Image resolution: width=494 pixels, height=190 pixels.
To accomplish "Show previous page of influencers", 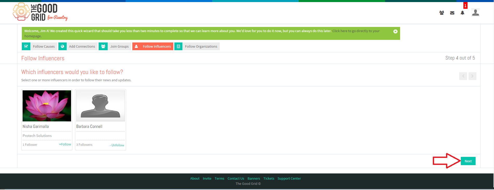I will pyautogui.click(x=463, y=76).
